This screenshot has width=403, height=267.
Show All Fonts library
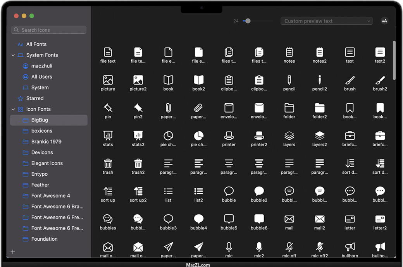click(x=36, y=44)
